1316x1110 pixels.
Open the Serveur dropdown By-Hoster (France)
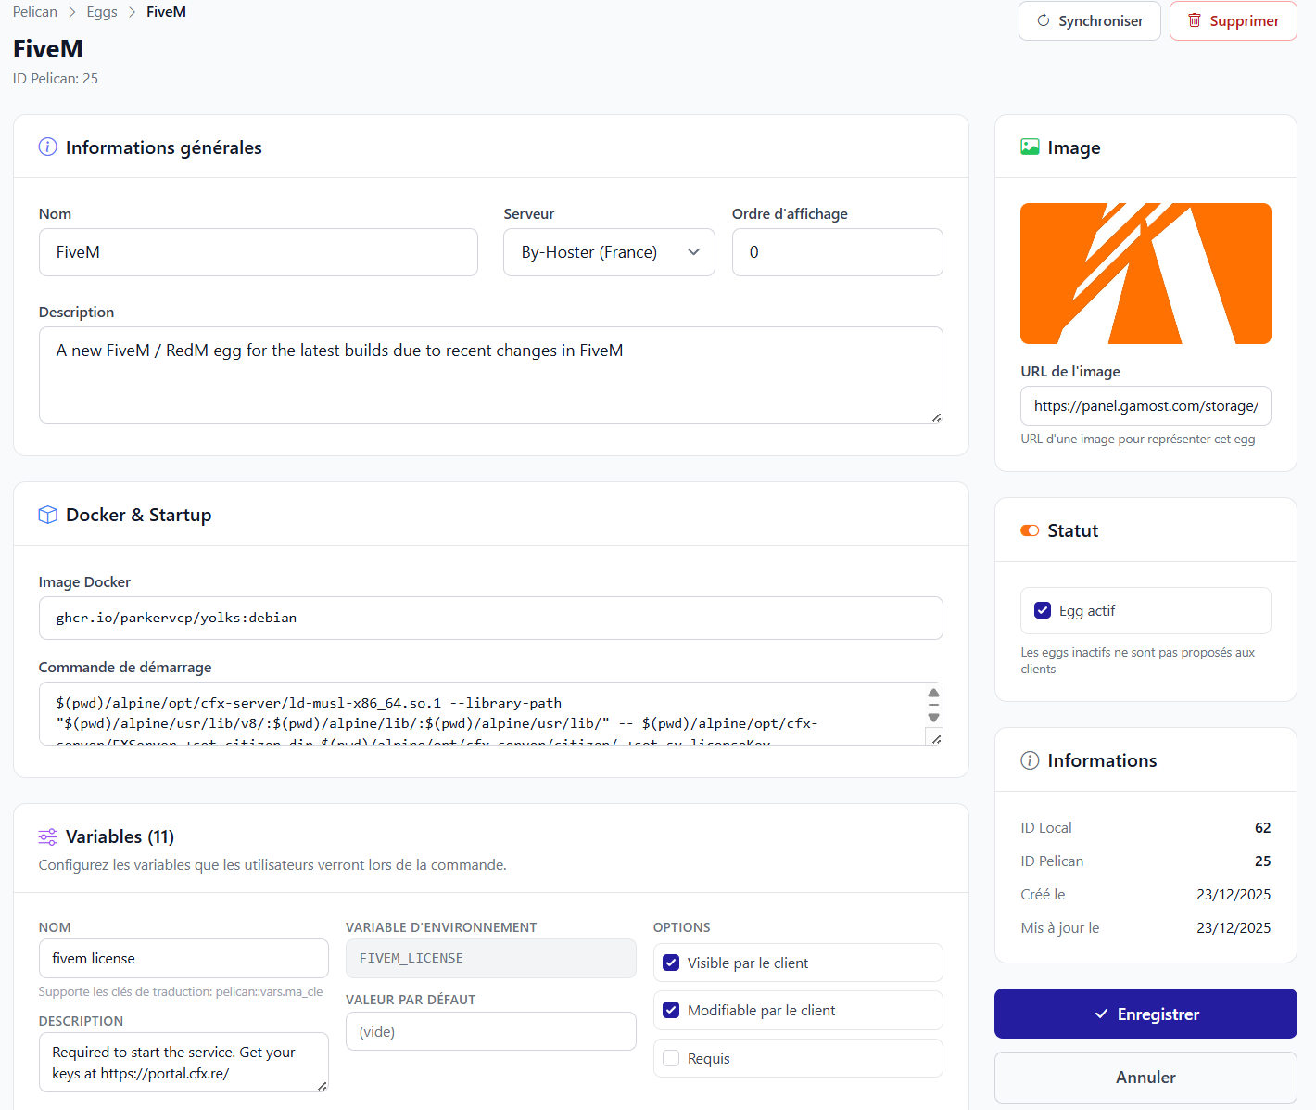609,252
